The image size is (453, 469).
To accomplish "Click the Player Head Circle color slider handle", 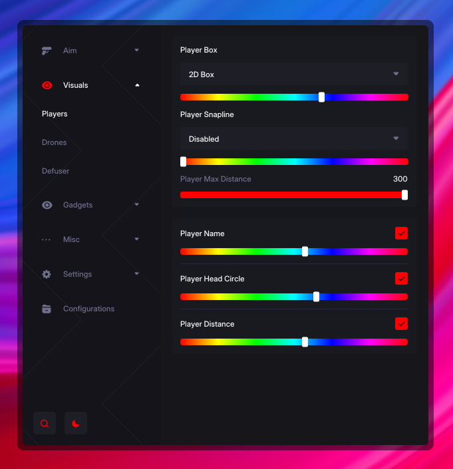I will (316, 297).
